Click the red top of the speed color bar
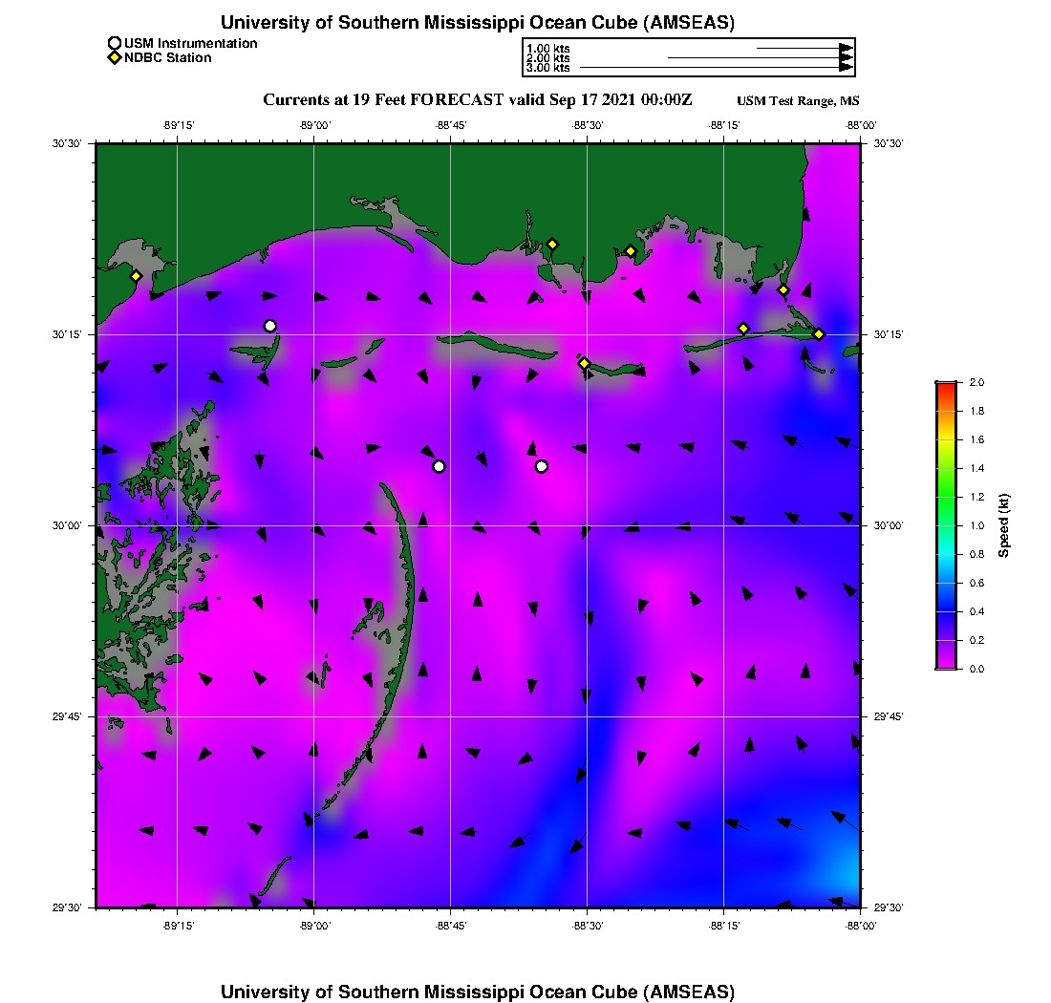 pos(947,385)
